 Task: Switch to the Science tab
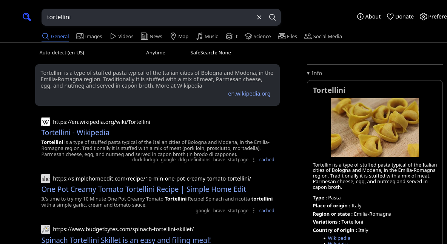pyautogui.click(x=258, y=37)
